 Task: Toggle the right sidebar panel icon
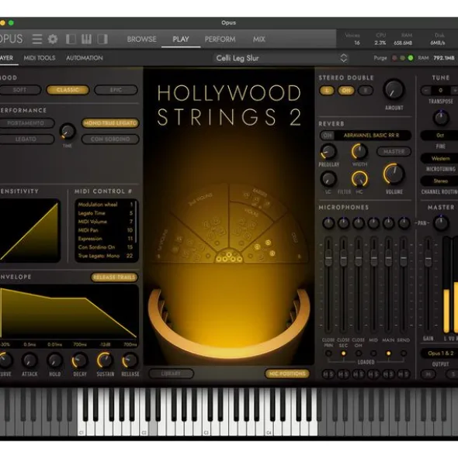102,39
